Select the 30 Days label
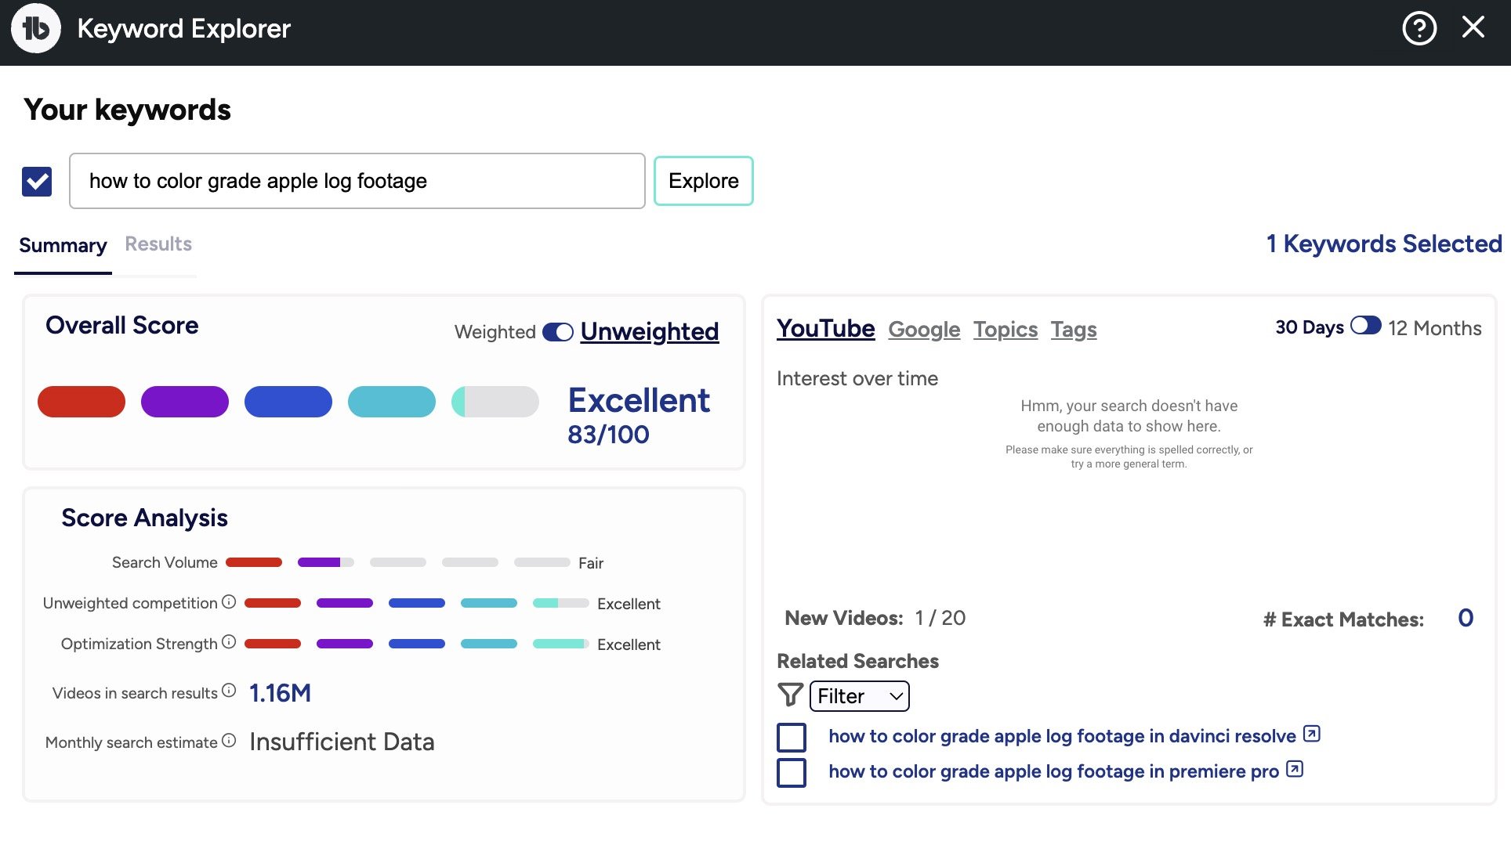The image size is (1511, 852). tap(1310, 327)
